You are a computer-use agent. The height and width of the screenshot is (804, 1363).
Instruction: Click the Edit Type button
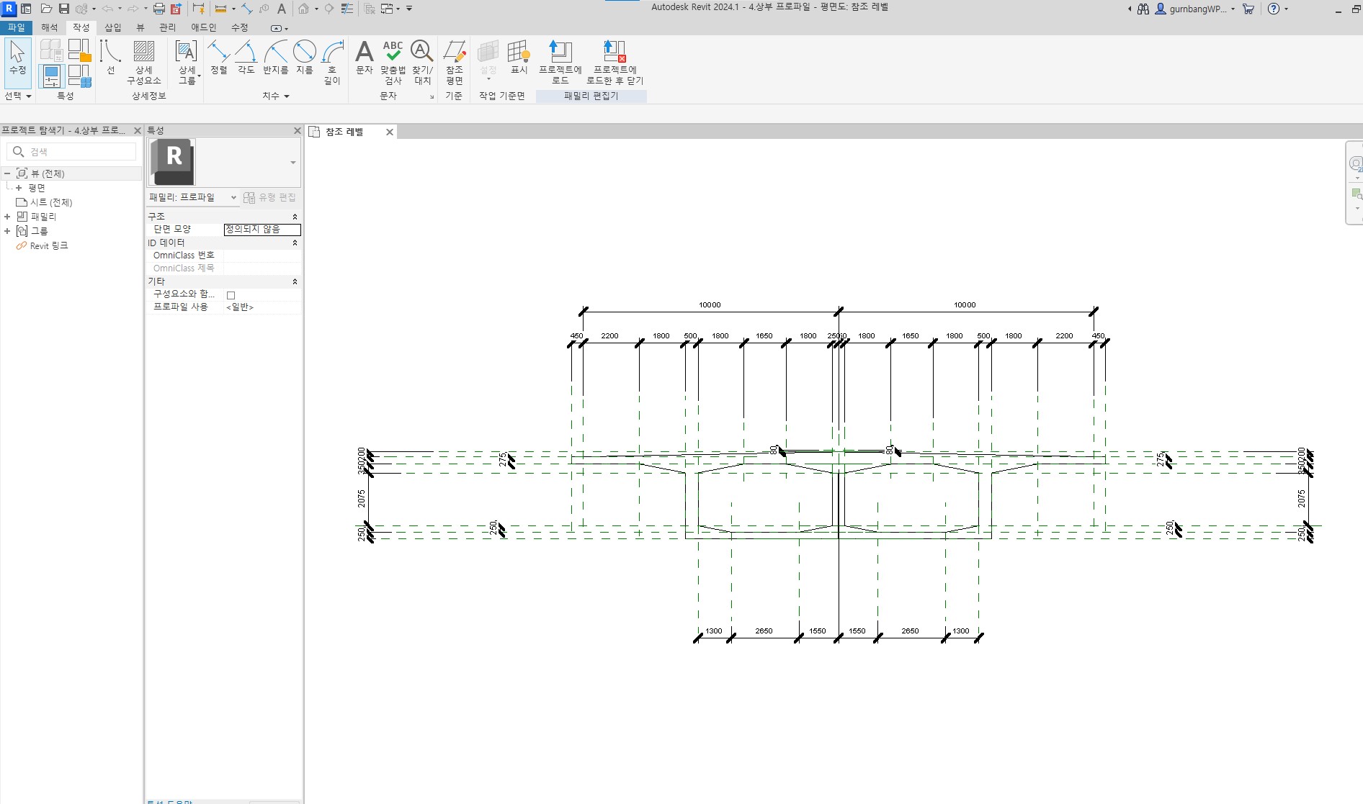(270, 197)
